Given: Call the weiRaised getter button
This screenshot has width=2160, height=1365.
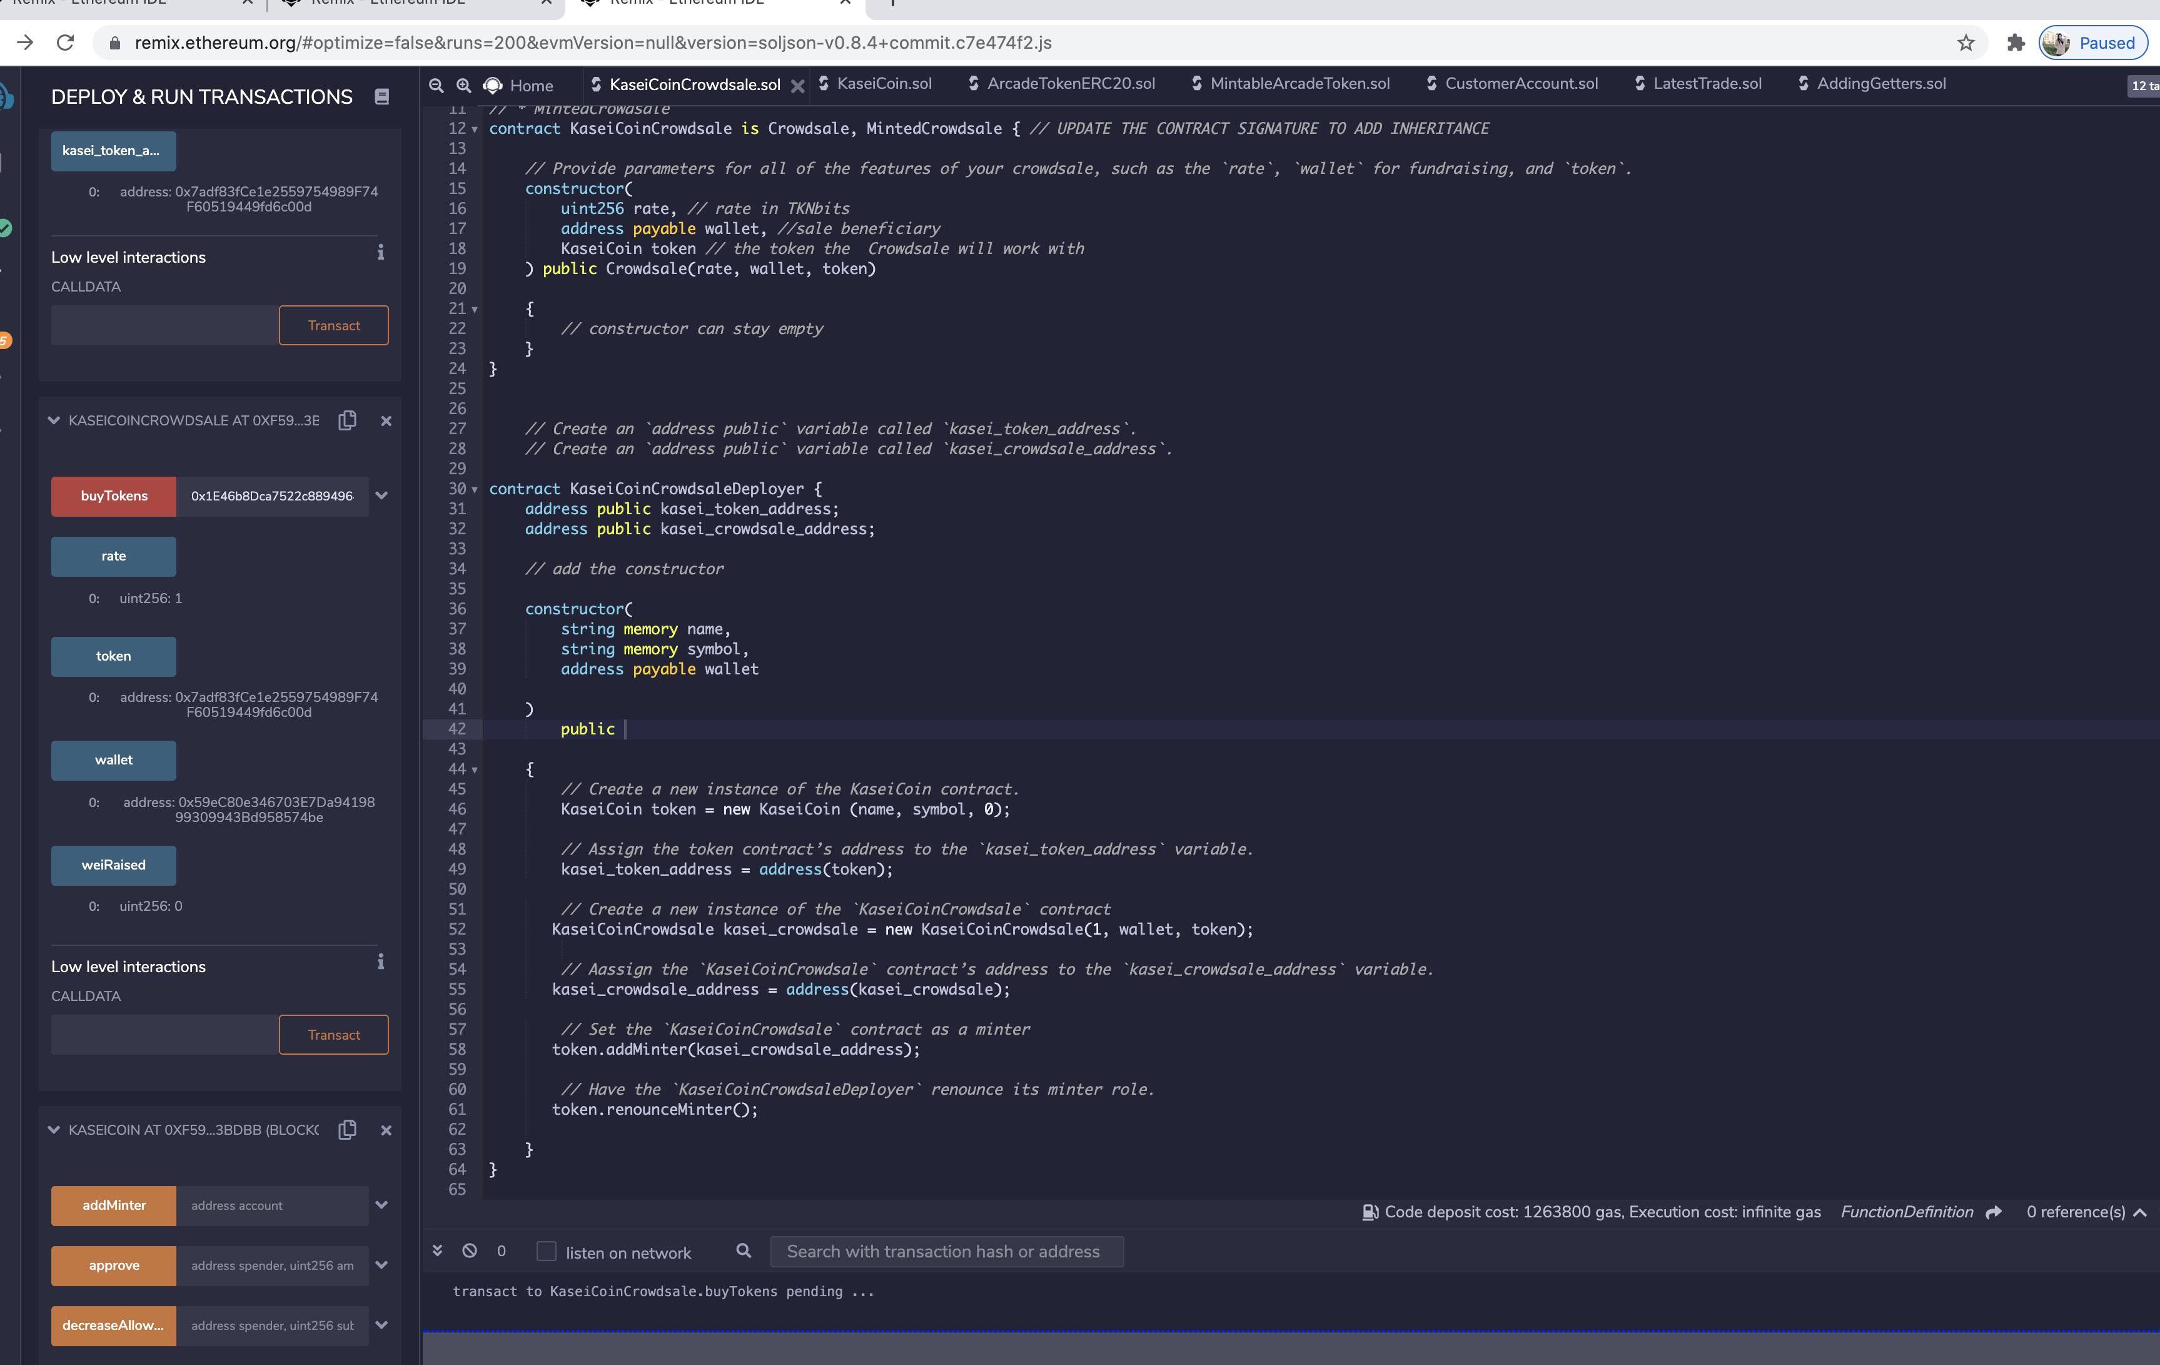Looking at the screenshot, I should point(113,865).
